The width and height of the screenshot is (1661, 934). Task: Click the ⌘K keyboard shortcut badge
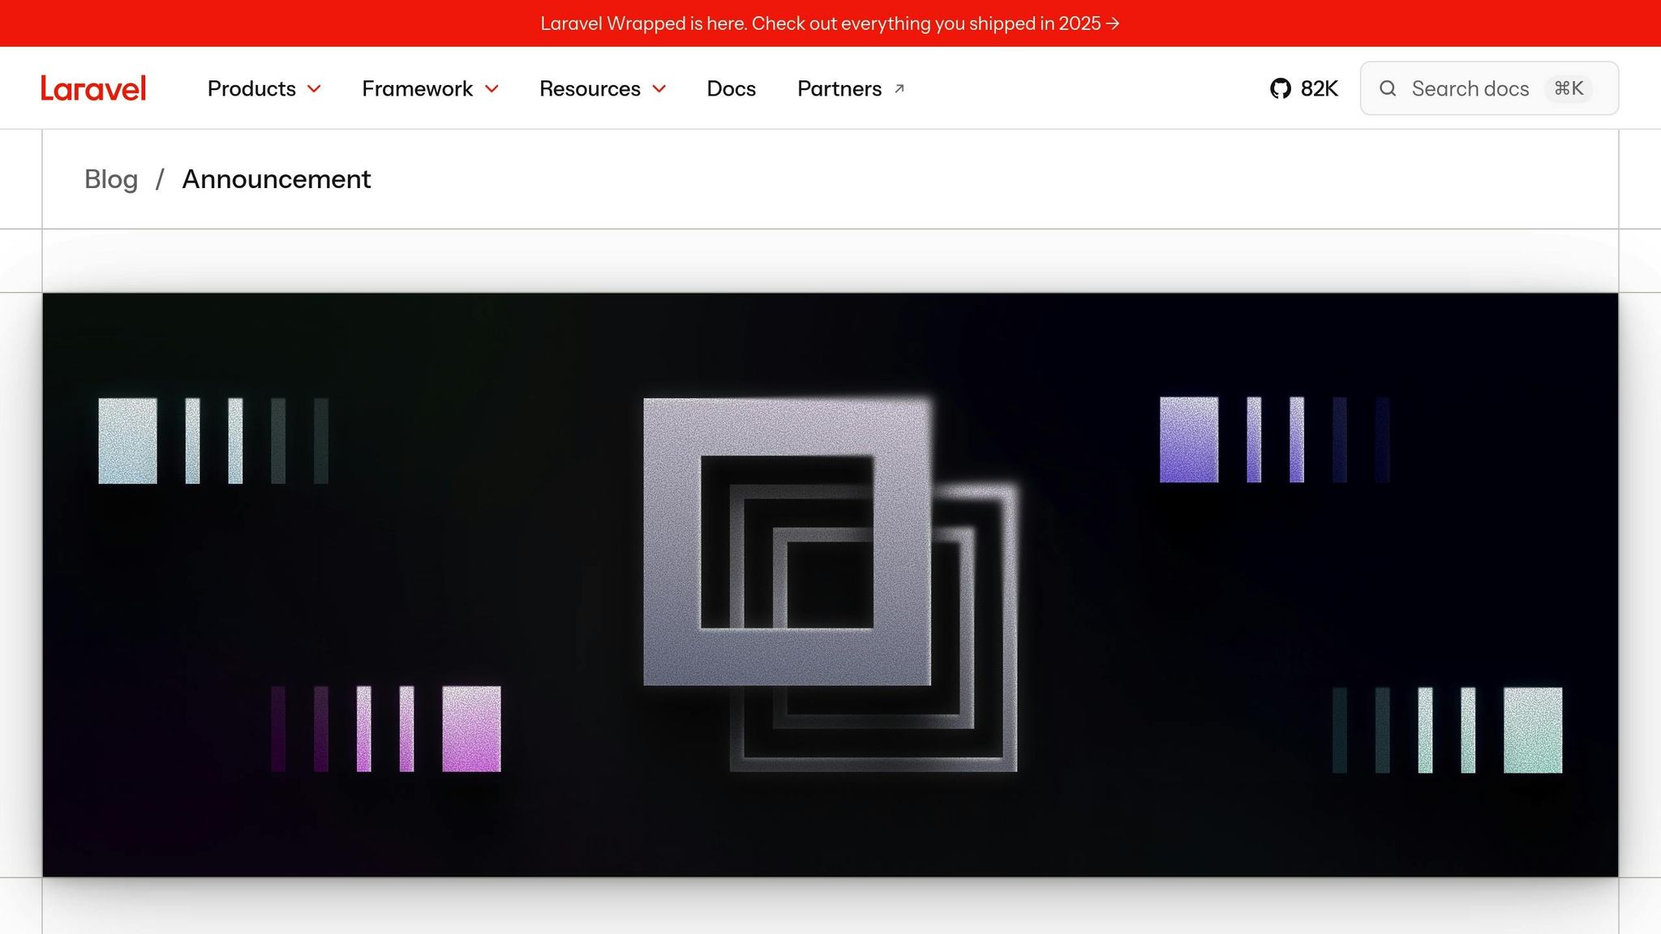[x=1569, y=88]
